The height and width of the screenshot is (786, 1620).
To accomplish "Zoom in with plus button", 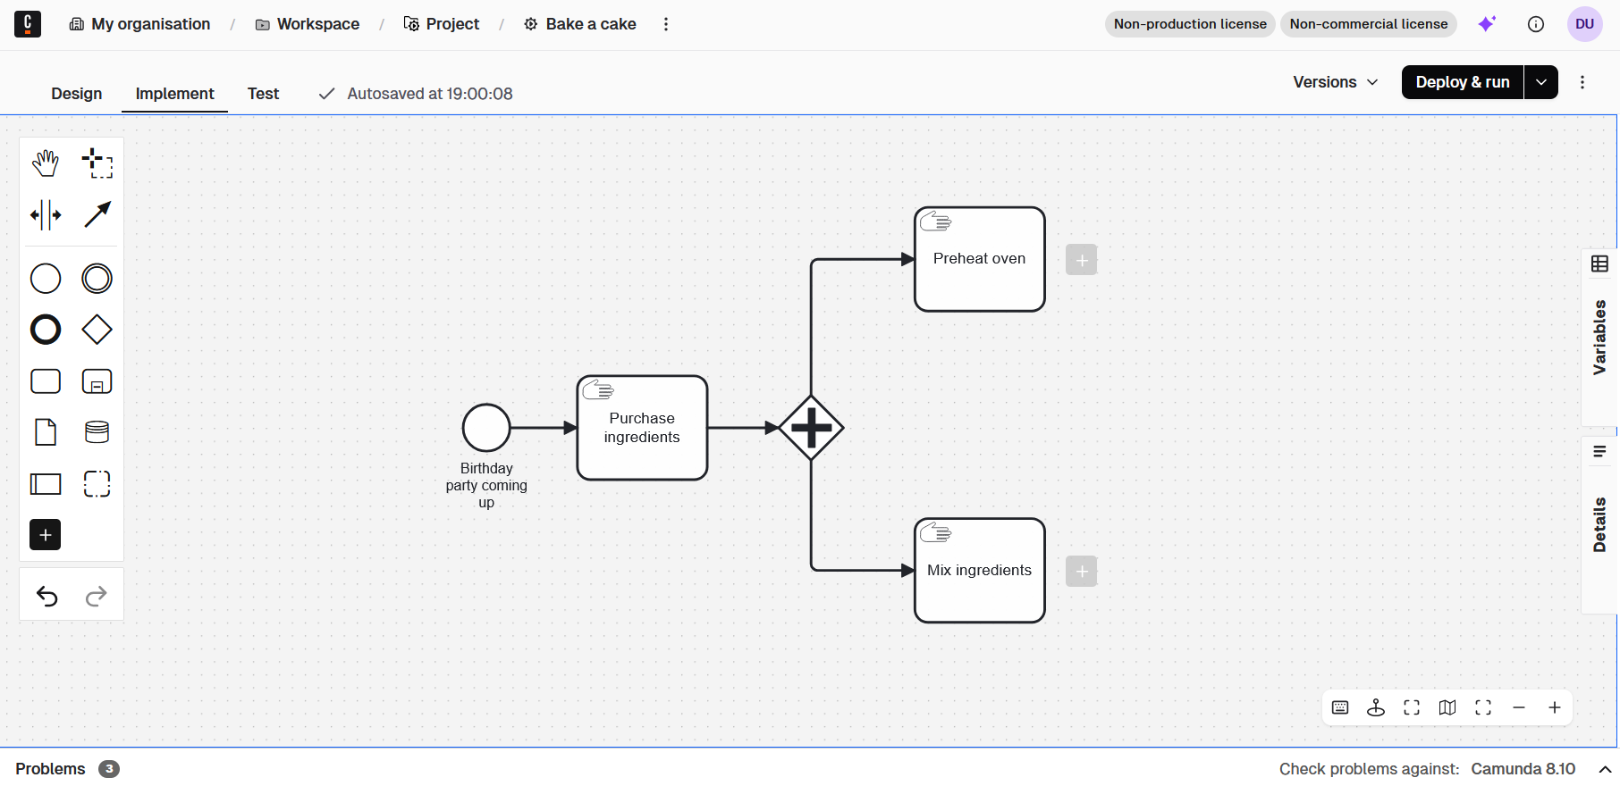I will [1555, 707].
